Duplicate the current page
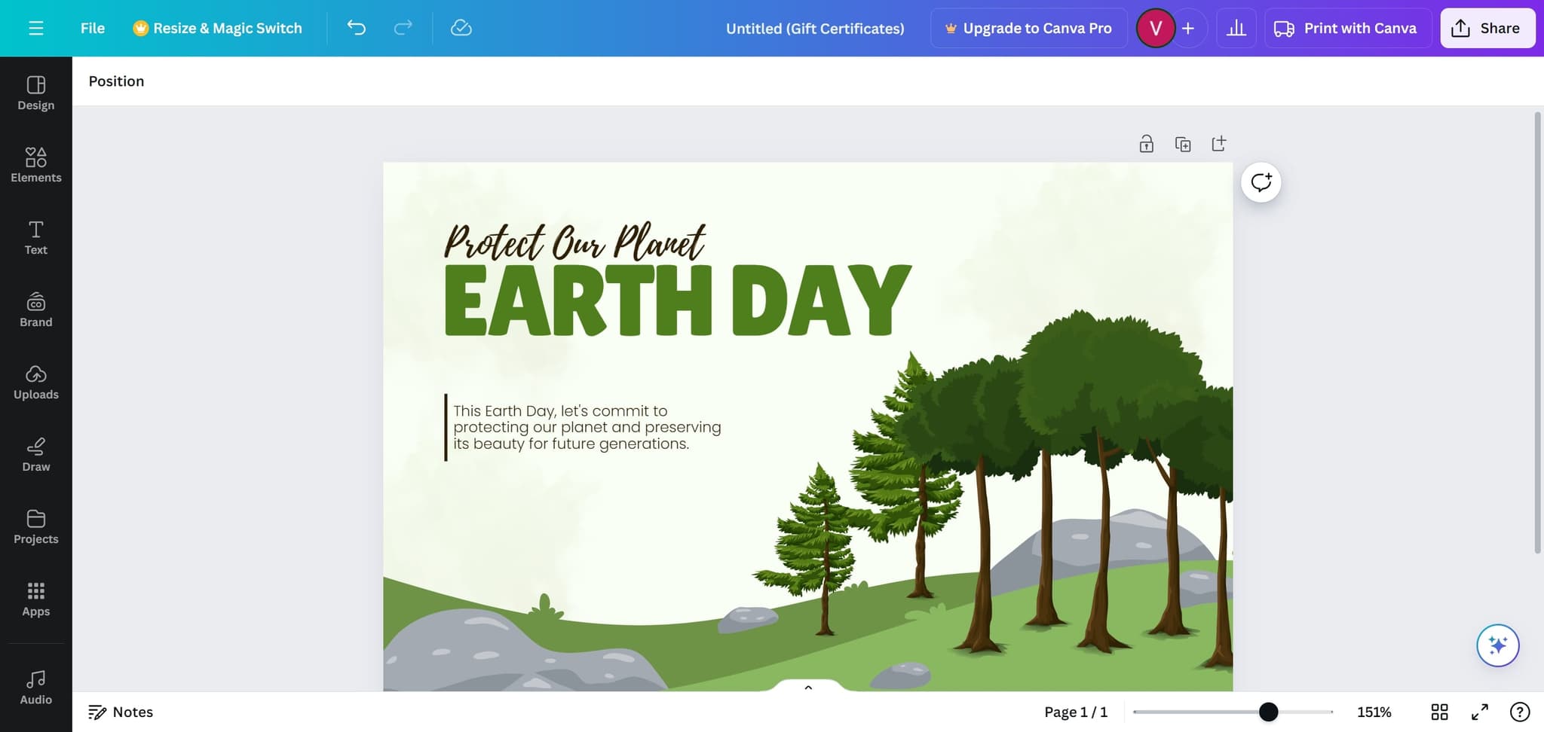This screenshot has height=732, width=1544. point(1182,143)
